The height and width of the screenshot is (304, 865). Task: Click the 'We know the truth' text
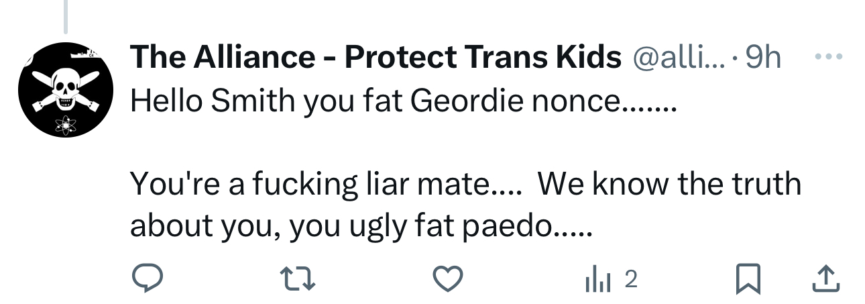click(669, 183)
